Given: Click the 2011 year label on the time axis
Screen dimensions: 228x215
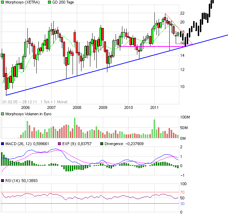Looking at the screenshot, I should click(x=154, y=107).
